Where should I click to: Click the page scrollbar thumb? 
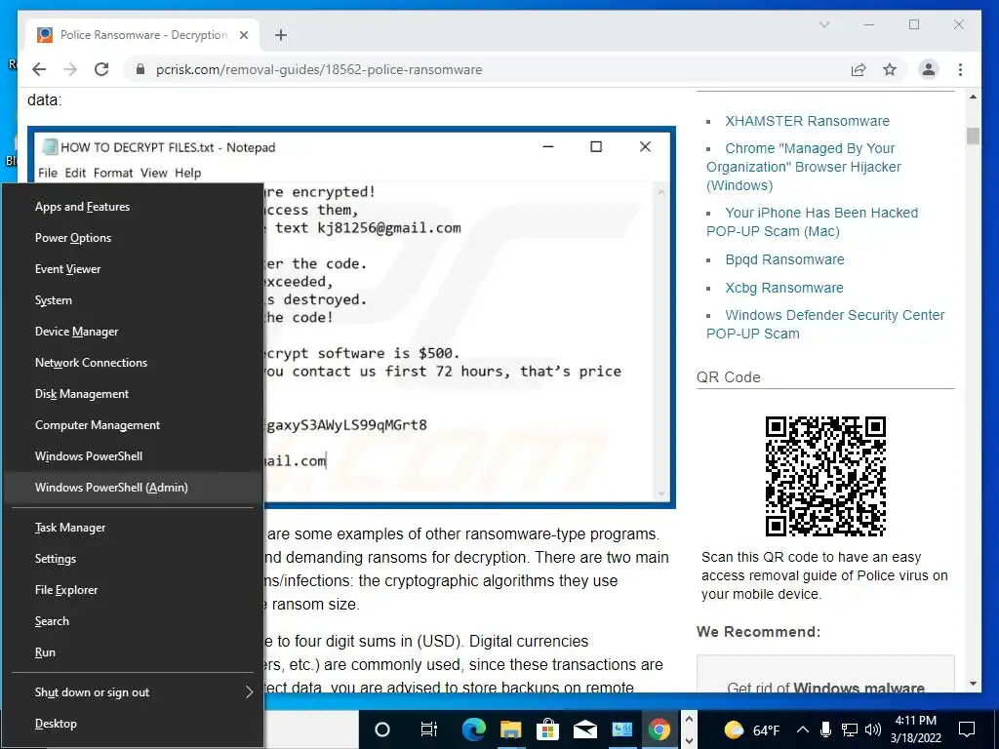[x=973, y=137]
